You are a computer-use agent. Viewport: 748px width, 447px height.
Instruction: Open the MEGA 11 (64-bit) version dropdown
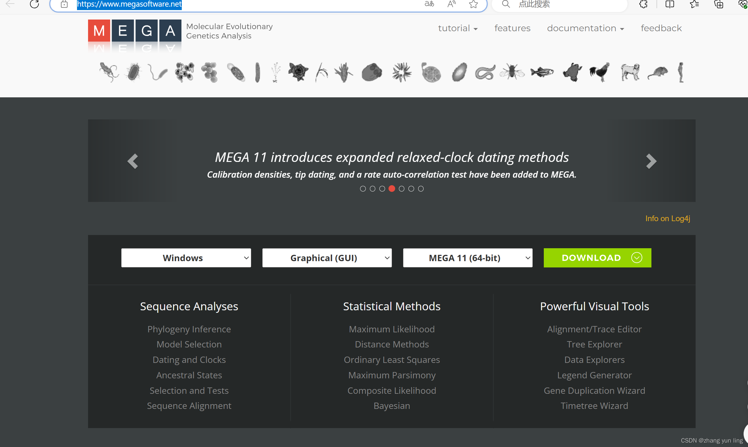[x=468, y=258]
